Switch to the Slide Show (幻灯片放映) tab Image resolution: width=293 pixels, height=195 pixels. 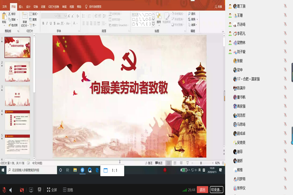tap(54, 7)
